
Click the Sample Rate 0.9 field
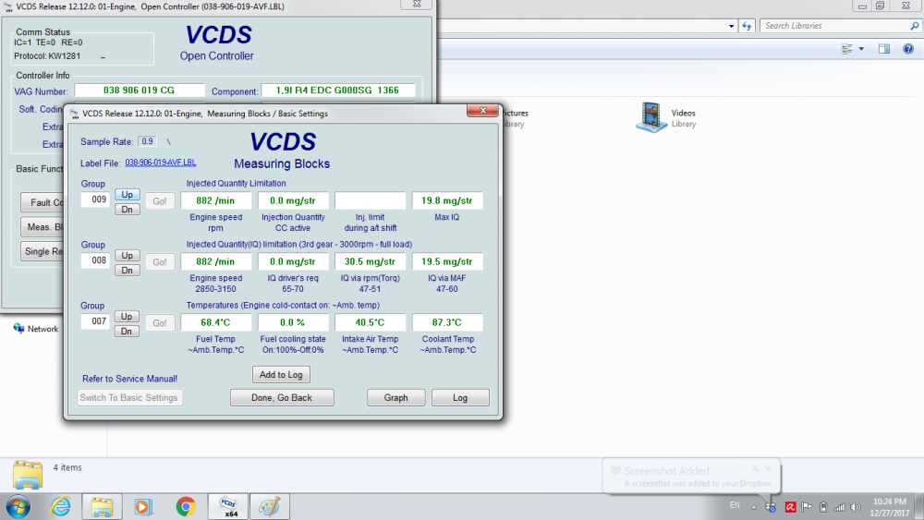[147, 141]
